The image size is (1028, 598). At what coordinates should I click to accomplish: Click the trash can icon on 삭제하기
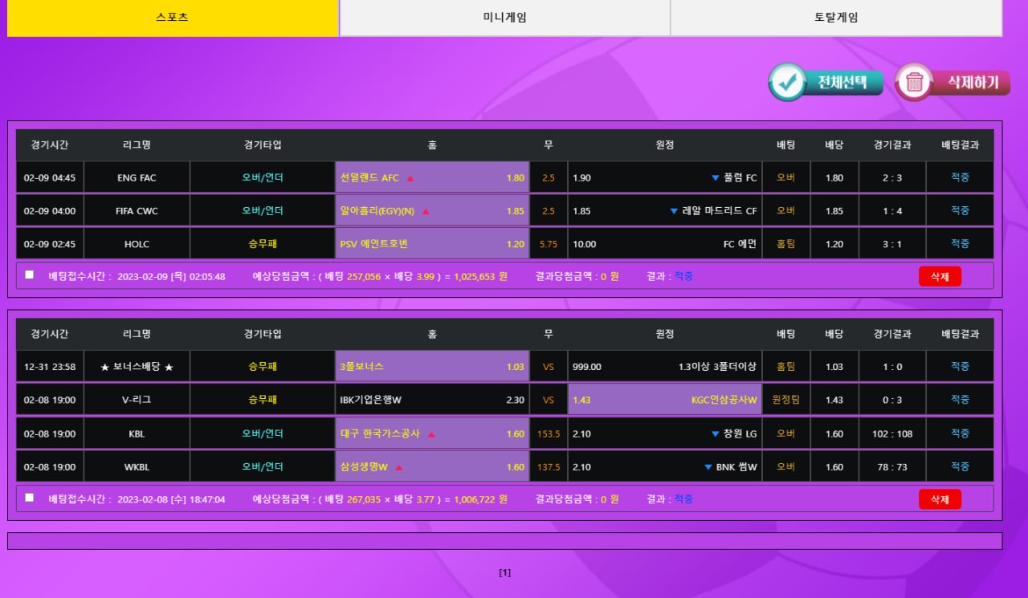914,82
